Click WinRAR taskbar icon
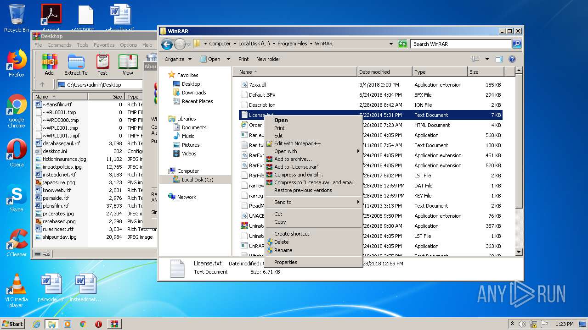Image resolution: width=588 pixels, height=330 pixels. tap(114, 324)
